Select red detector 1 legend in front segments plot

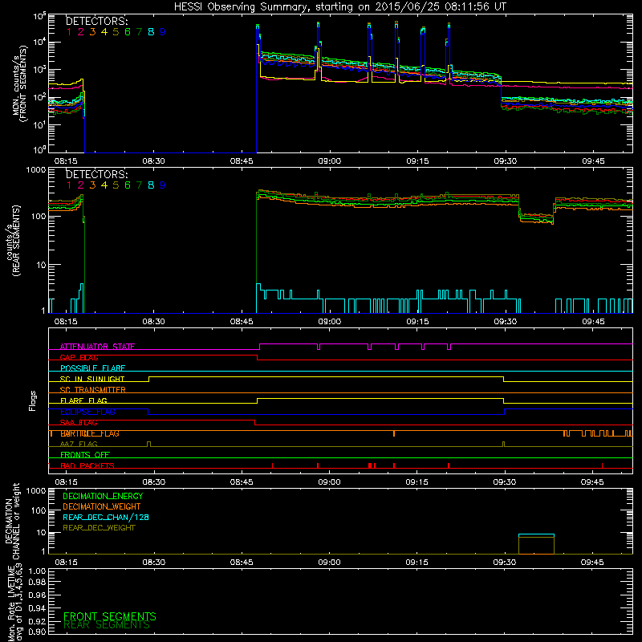[x=69, y=32]
